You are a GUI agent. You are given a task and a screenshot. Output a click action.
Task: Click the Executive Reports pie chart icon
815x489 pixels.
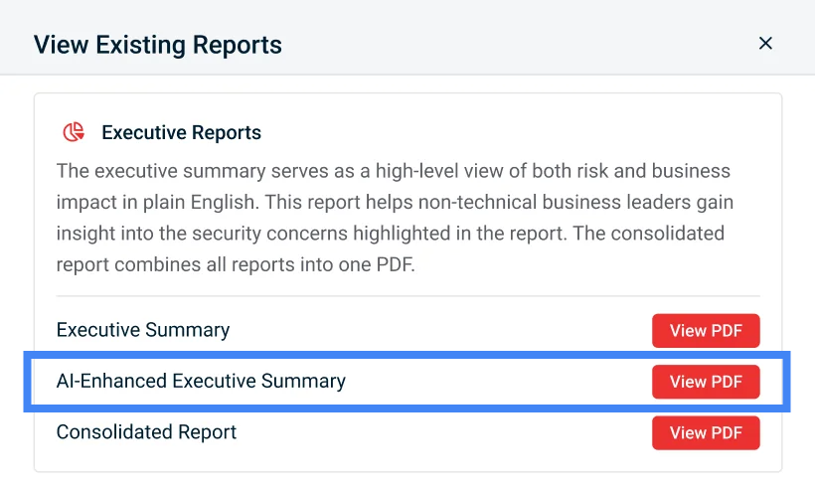tap(74, 132)
